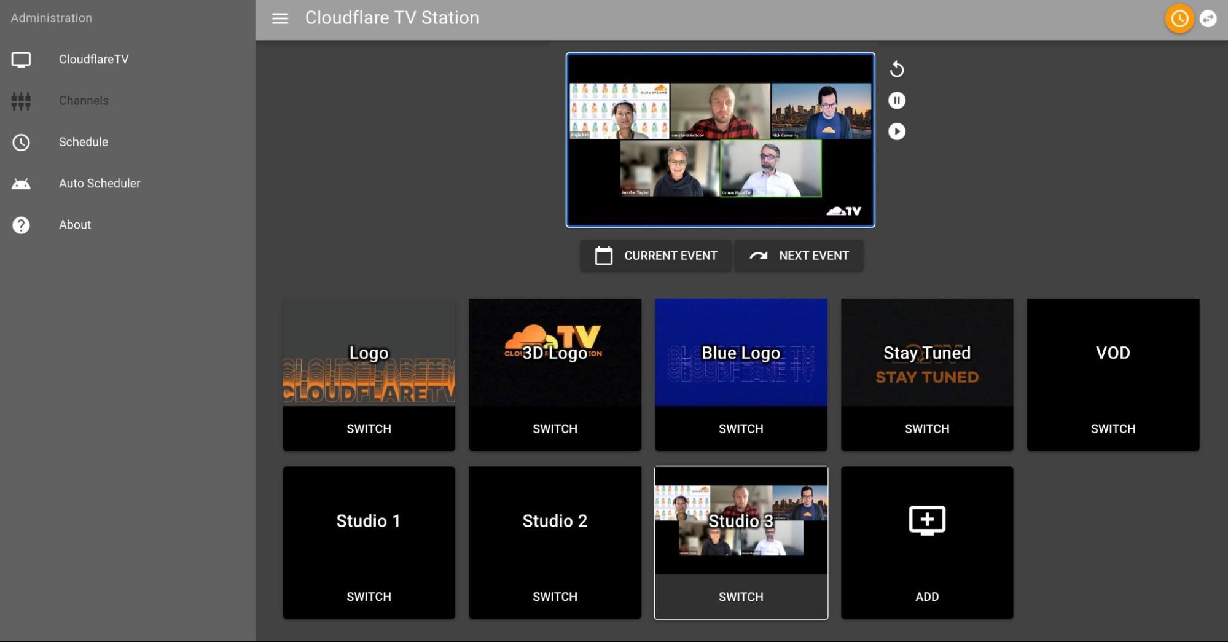Click the hamburger menu icon

tap(280, 18)
